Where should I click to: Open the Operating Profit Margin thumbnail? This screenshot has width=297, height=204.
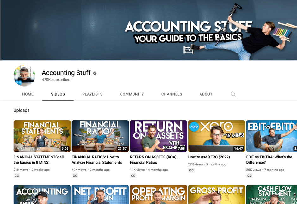pos(158,195)
